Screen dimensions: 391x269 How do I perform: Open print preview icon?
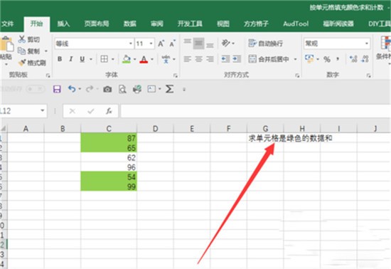coord(122,89)
